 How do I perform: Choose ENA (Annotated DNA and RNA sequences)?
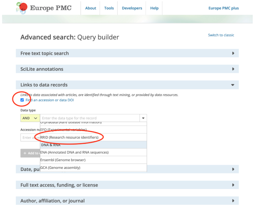[x=93, y=152]
